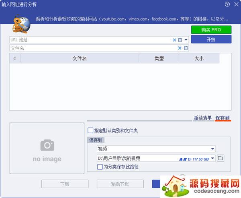Viewport: 241px width, 198px height.
Task: Browse for folder with folder icon
Action: click(x=221, y=158)
